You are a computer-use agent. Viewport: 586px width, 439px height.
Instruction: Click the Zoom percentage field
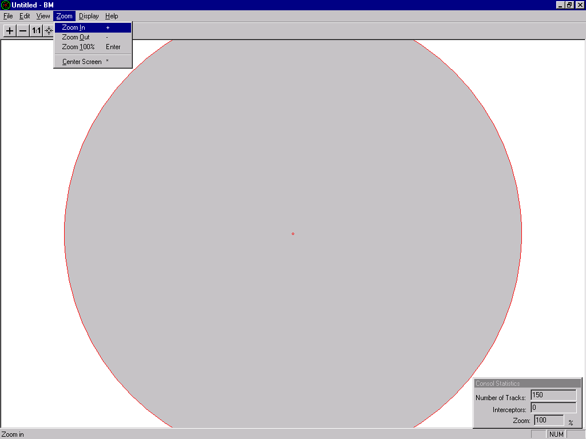tap(549, 420)
